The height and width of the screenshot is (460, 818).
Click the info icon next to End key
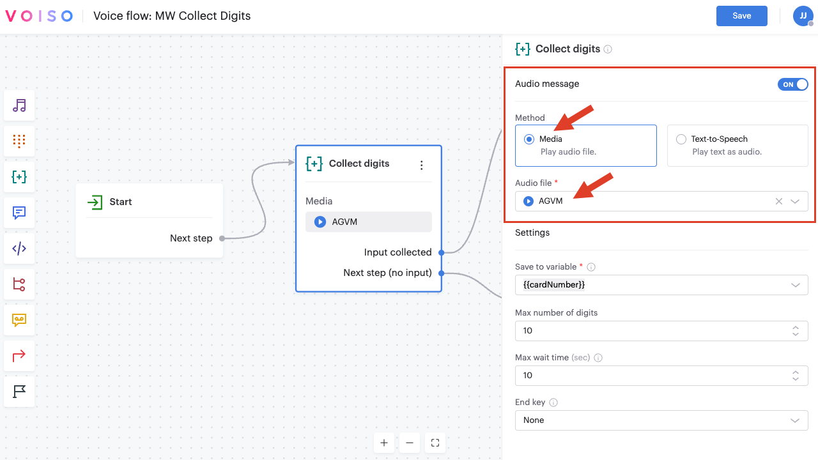(553, 402)
